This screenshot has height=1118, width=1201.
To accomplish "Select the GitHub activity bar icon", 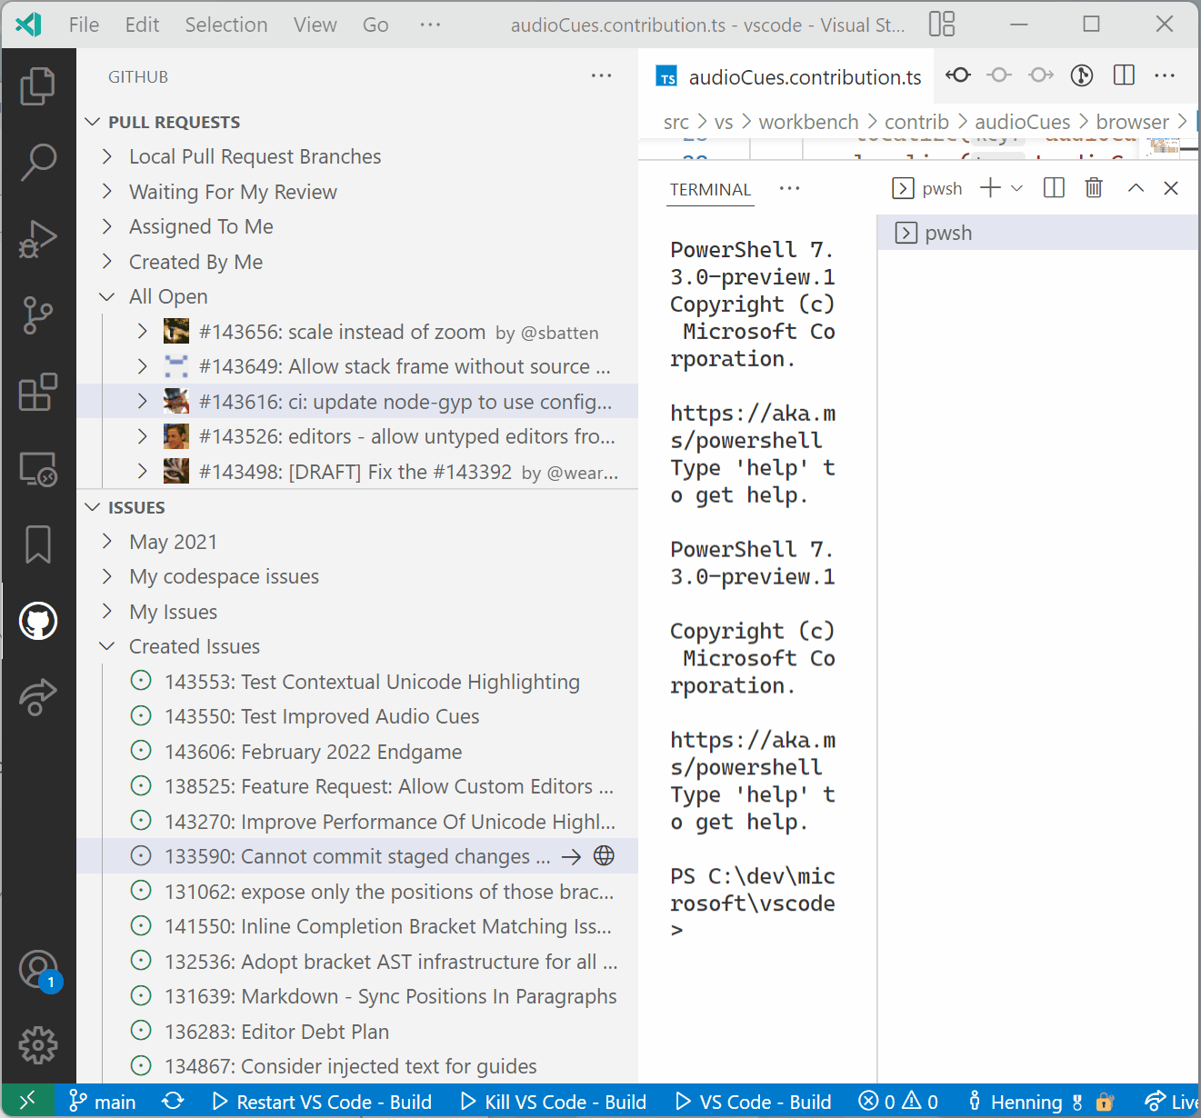I will [x=37, y=621].
